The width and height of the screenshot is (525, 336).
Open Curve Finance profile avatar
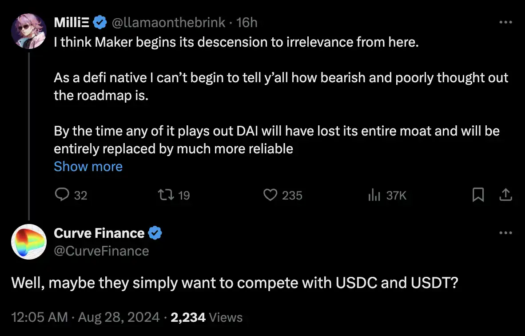click(29, 242)
